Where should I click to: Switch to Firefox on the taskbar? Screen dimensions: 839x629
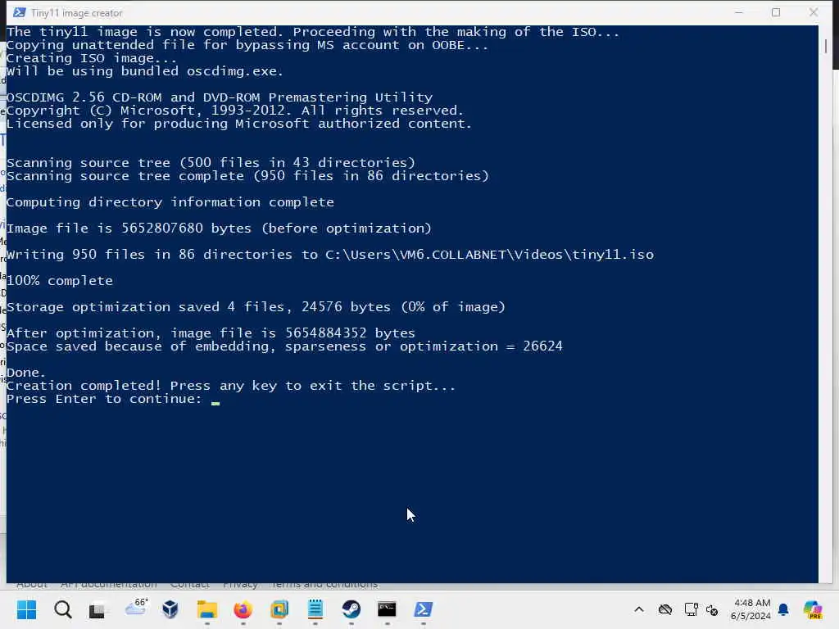coord(243,609)
